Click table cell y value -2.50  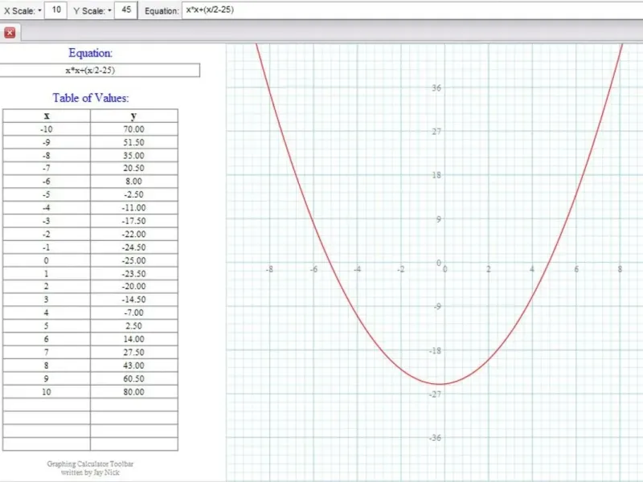point(134,194)
